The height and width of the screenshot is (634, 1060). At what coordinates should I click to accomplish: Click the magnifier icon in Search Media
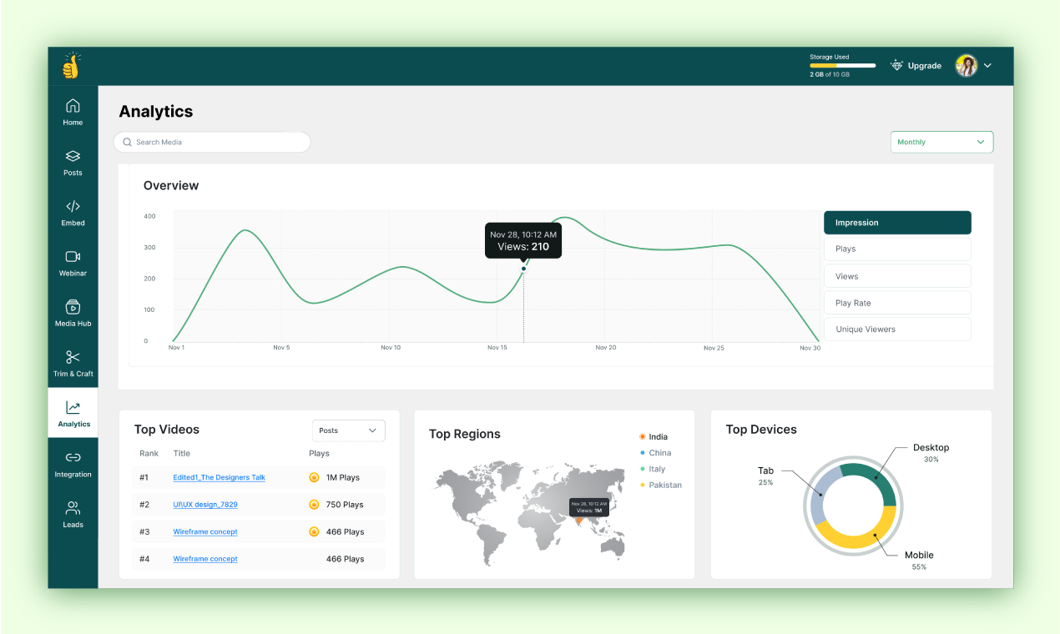128,142
